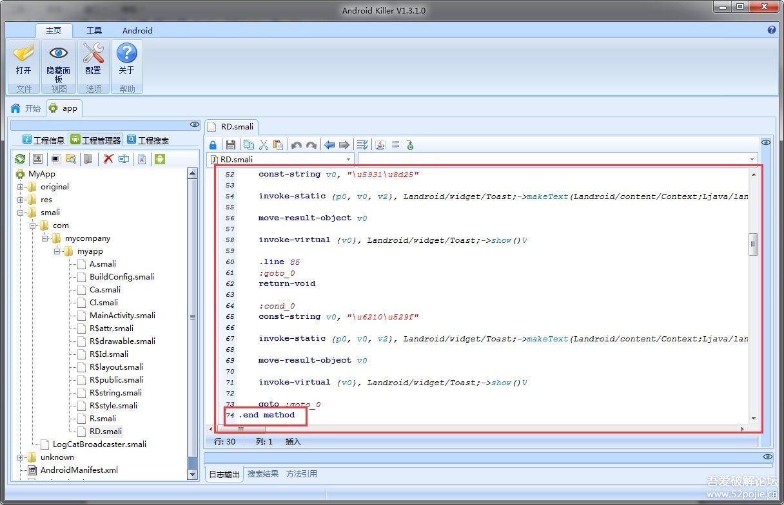Click the undo arrow in editor toolbar
The image size is (784, 505).
pos(296,145)
